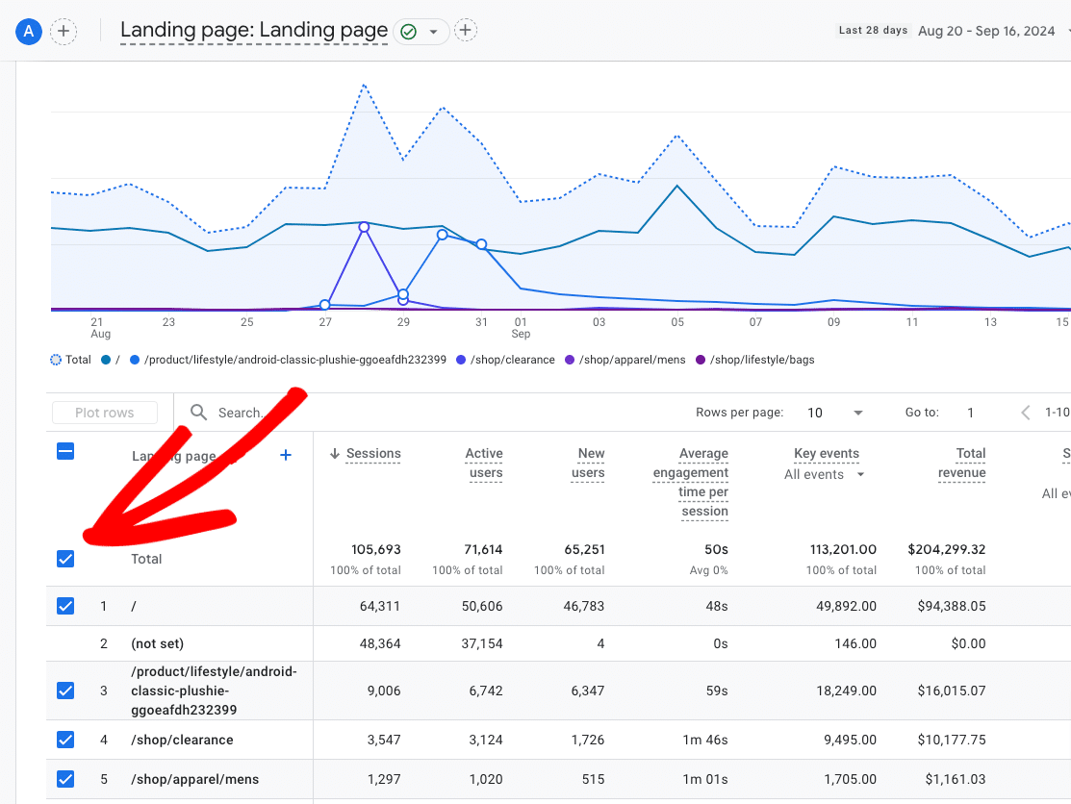Click inside the Go to page input
Image resolution: width=1071 pixels, height=804 pixels.
coord(970,412)
